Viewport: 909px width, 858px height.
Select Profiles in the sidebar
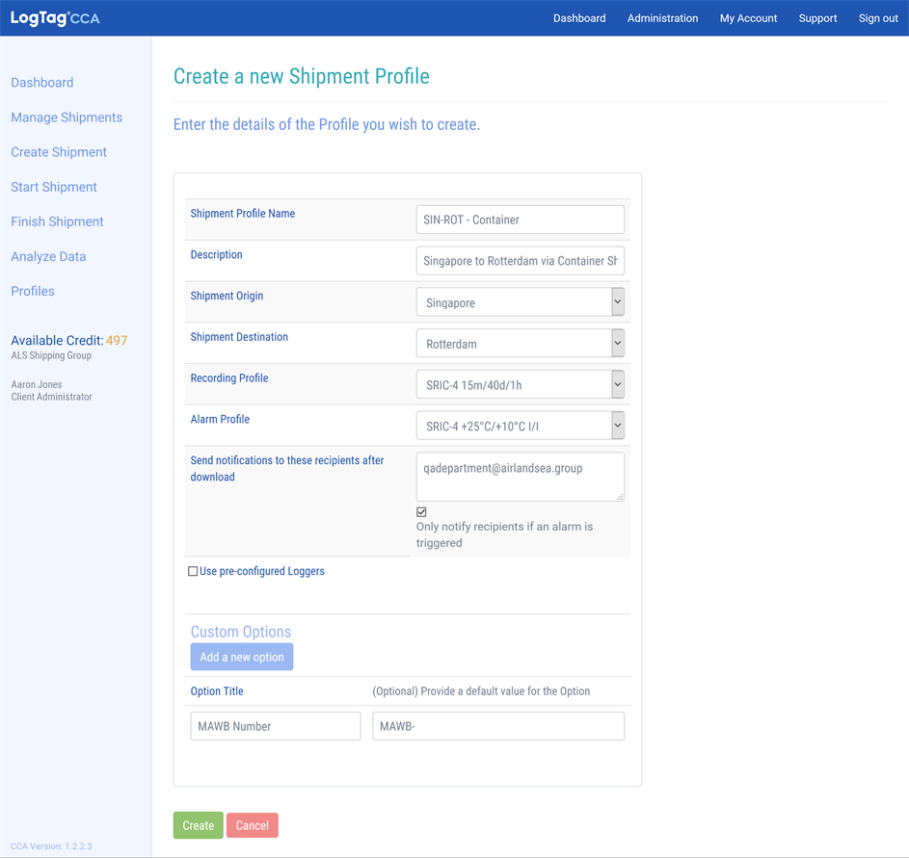pyautogui.click(x=33, y=291)
